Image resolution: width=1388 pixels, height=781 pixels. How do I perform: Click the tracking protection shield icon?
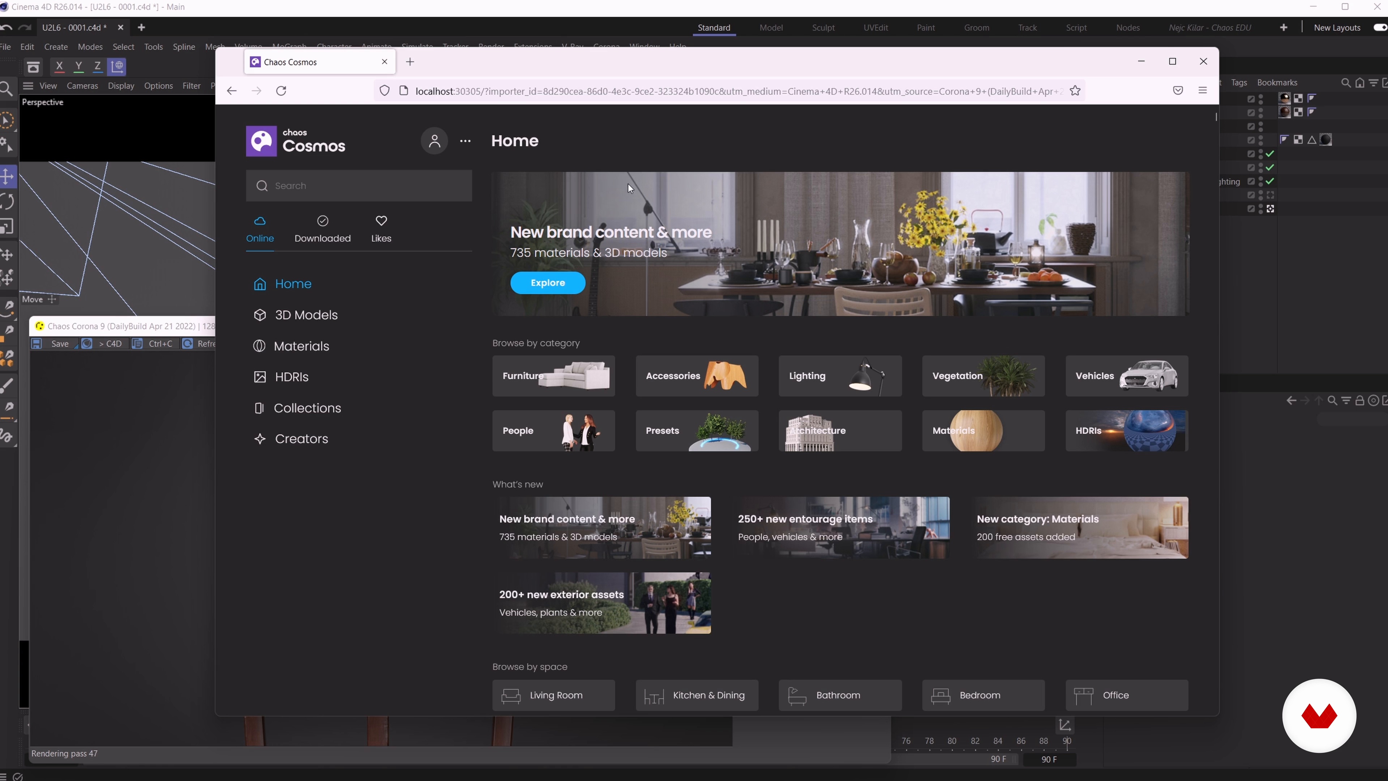(384, 91)
